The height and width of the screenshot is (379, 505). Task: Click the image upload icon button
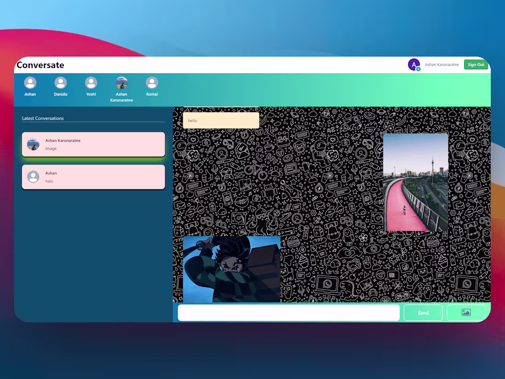tap(466, 312)
